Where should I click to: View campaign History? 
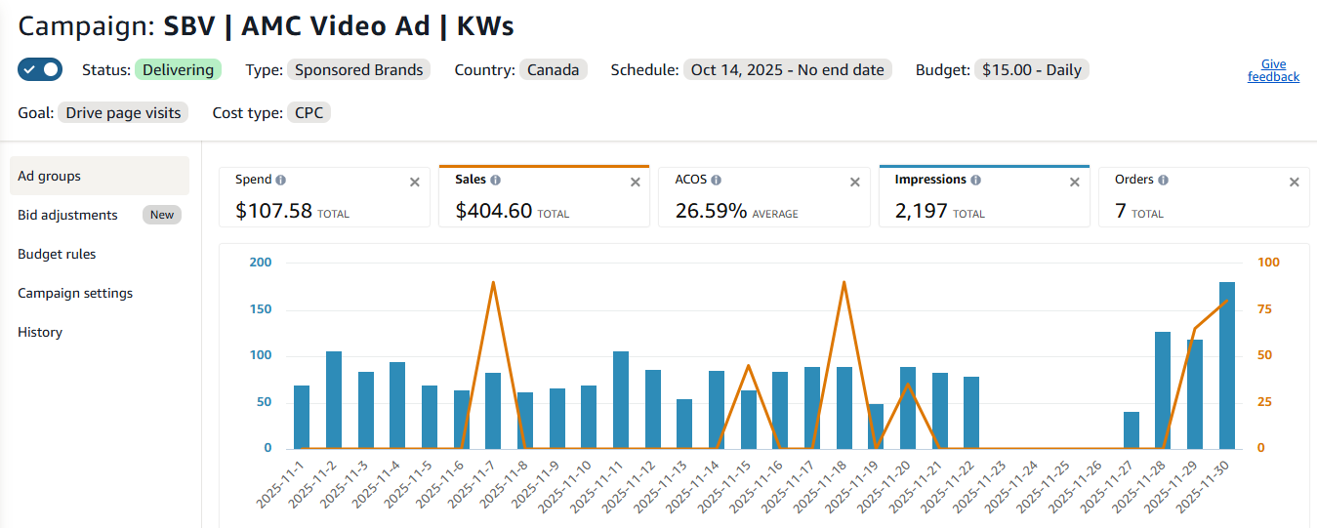(x=40, y=332)
